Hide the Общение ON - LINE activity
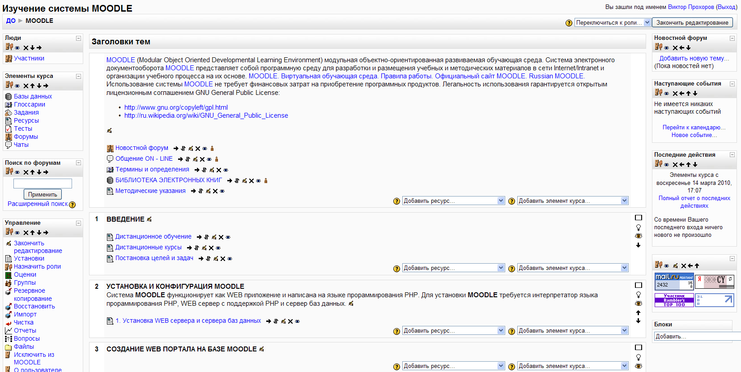Image resolution: width=741 pixels, height=372 pixels. (x=209, y=159)
